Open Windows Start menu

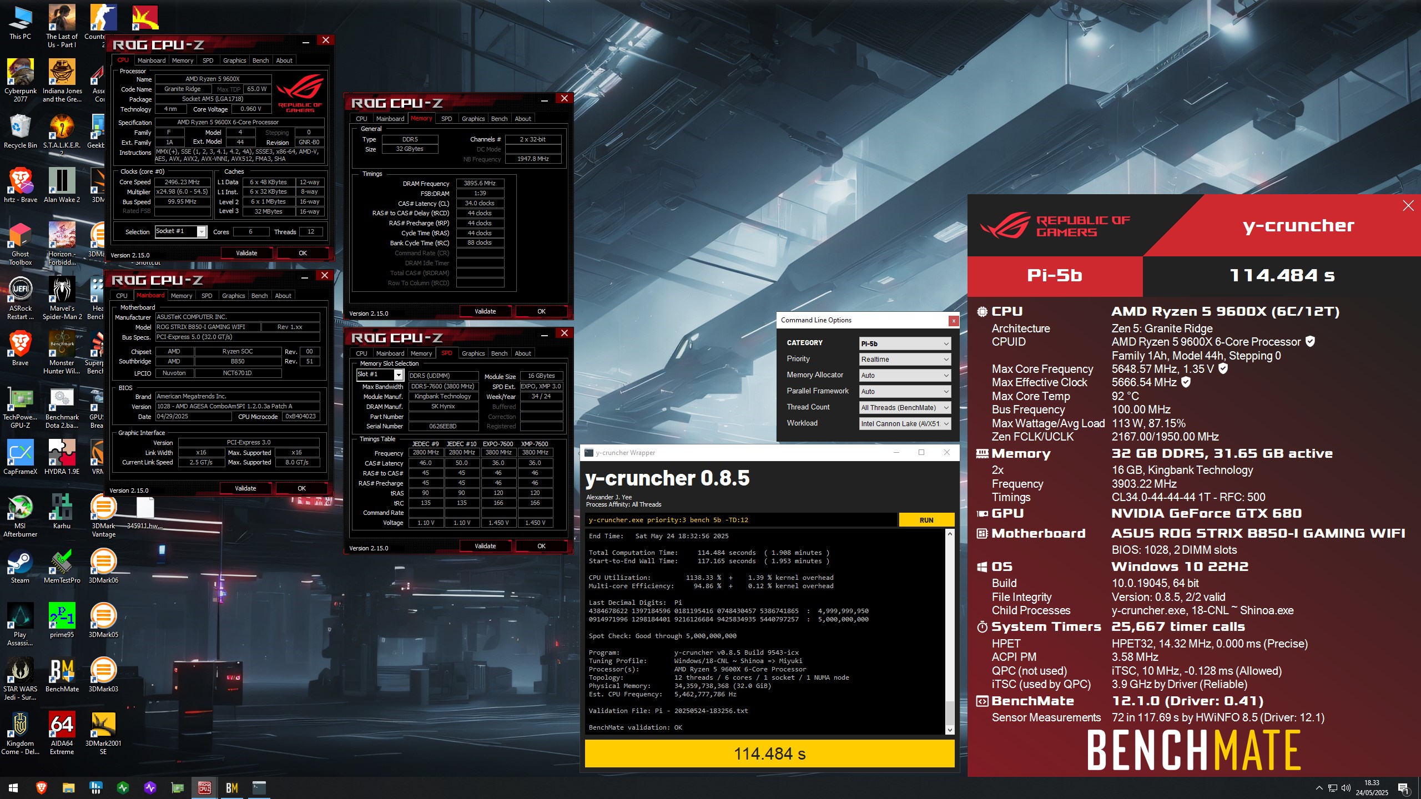coord(13,787)
